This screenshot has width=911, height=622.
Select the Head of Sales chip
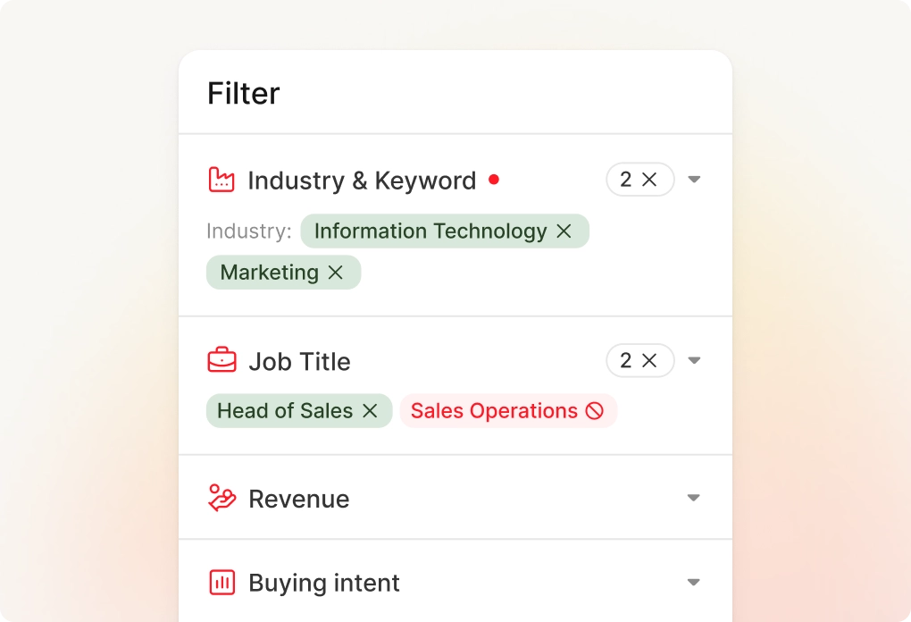pyautogui.click(x=286, y=410)
